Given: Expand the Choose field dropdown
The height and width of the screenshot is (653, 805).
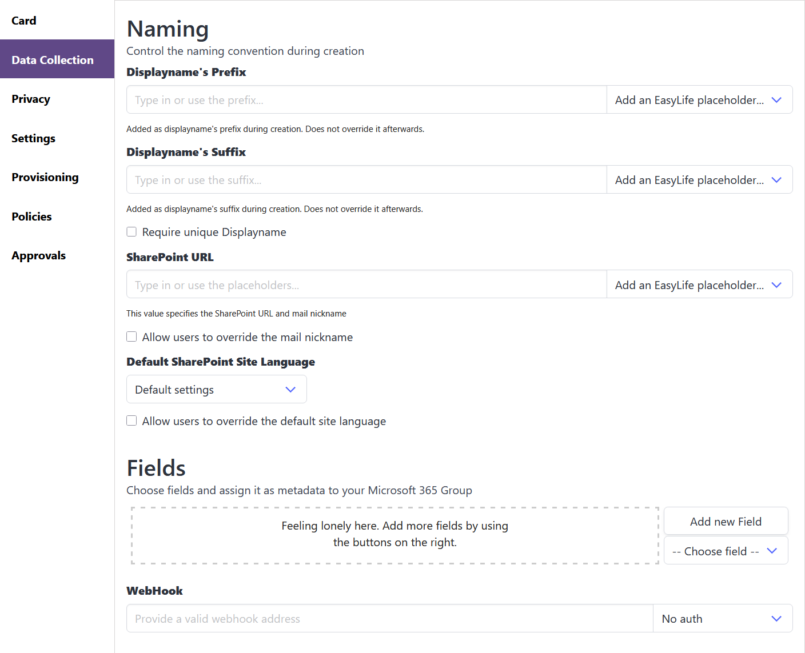Looking at the screenshot, I should point(726,550).
